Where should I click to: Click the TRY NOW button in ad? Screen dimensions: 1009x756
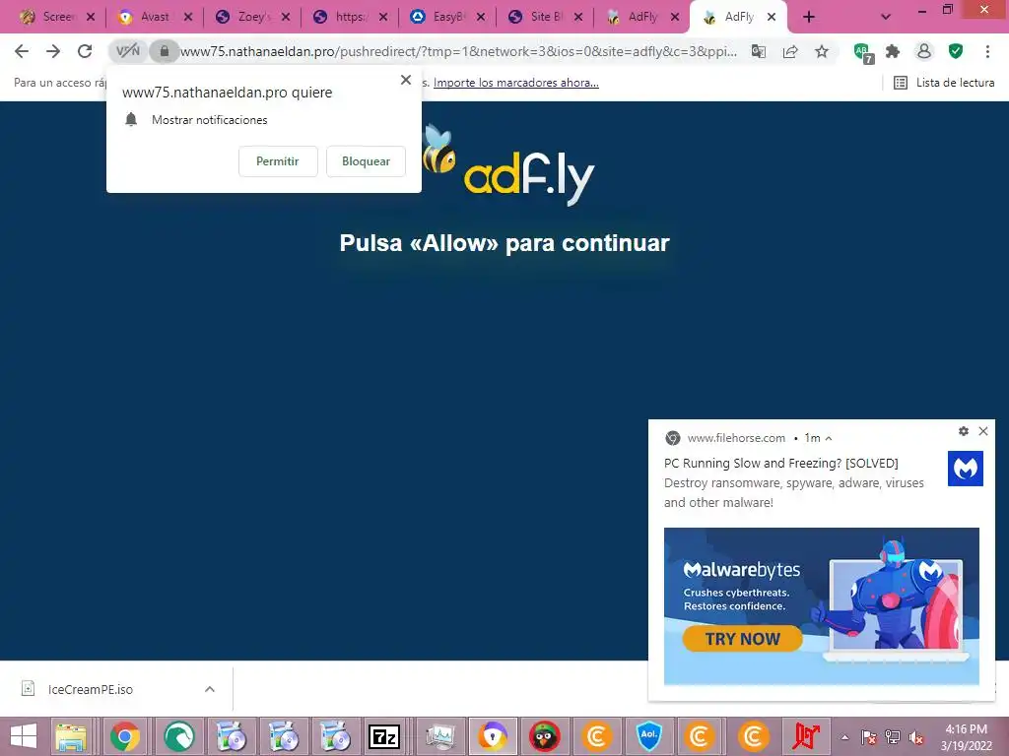point(743,639)
